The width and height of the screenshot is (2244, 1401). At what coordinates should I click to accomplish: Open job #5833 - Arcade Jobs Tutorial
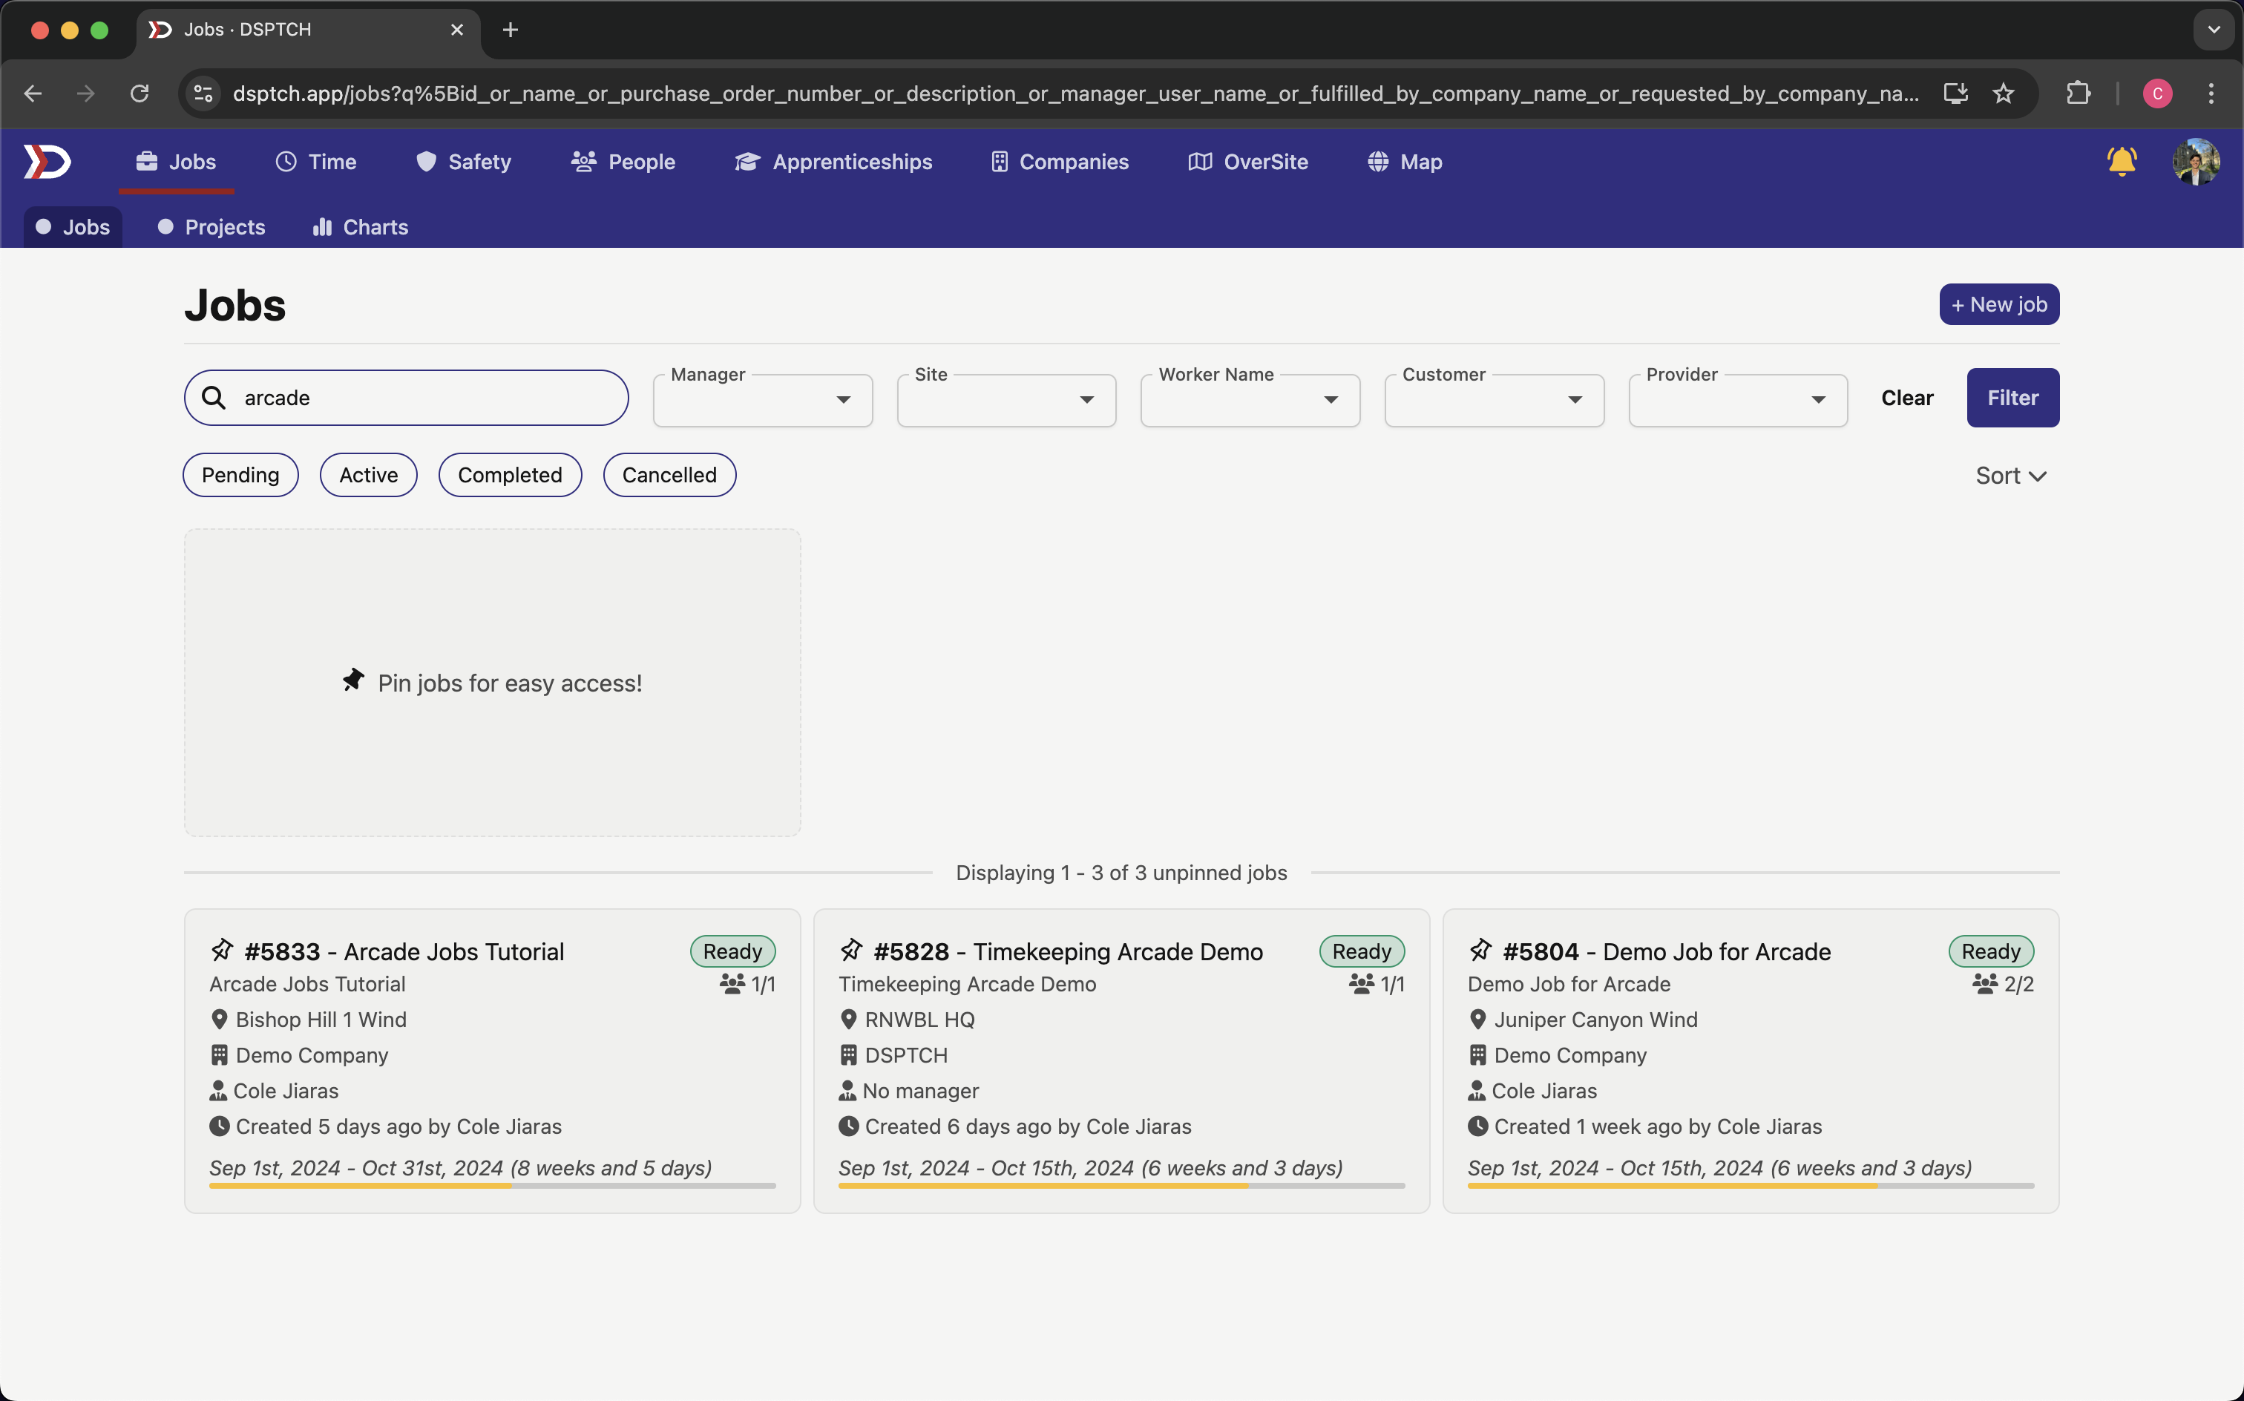(404, 951)
